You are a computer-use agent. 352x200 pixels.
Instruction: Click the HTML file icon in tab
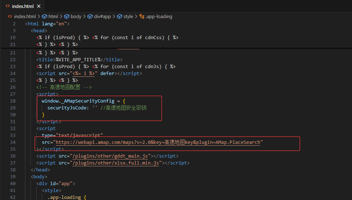(8, 6)
